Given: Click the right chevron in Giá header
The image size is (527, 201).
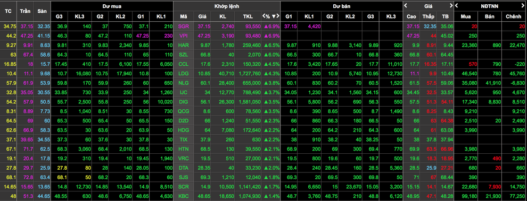Looking at the screenshot, I should (x=451, y=5).
